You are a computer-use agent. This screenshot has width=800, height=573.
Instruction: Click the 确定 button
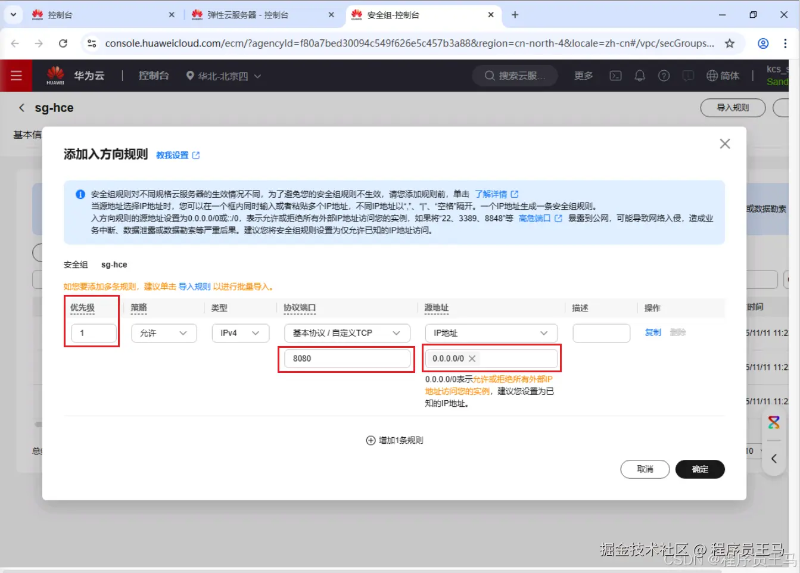[x=700, y=469]
